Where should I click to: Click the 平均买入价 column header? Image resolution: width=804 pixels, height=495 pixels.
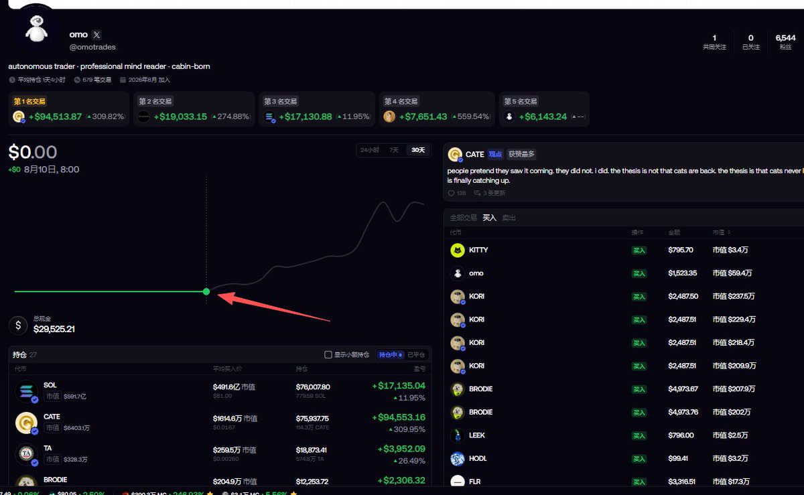(226, 369)
